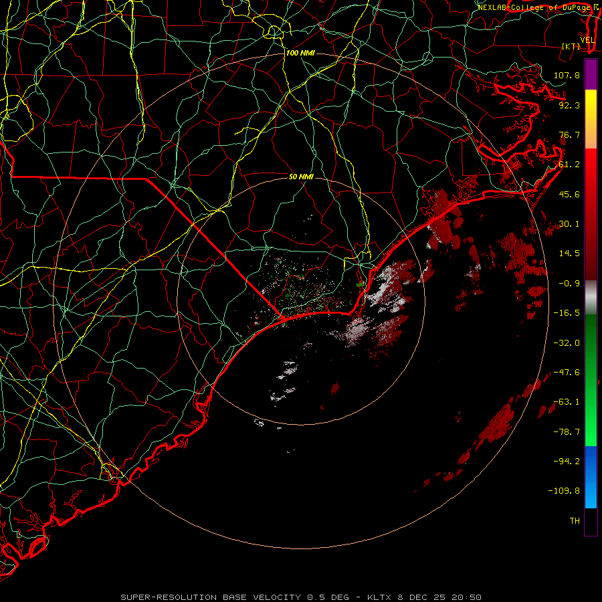This screenshot has height=602, width=602.
Task: Pick the blue segment of the color bar
Action: [x=591, y=477]
